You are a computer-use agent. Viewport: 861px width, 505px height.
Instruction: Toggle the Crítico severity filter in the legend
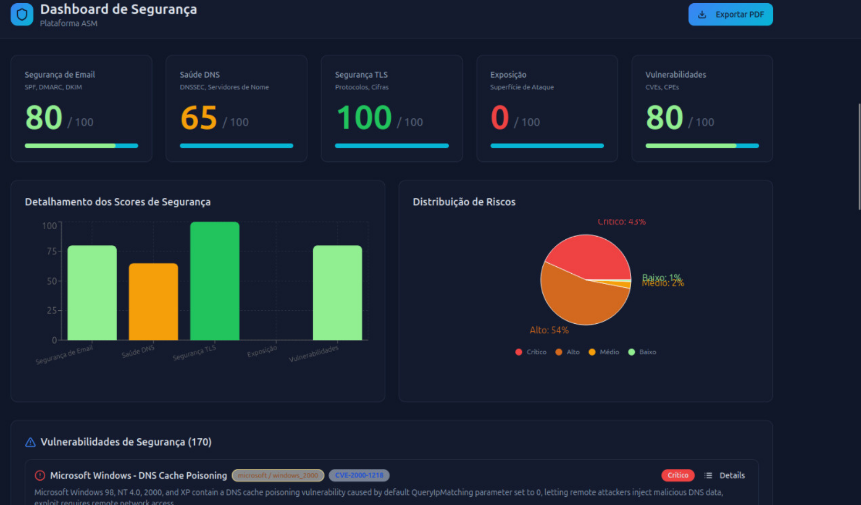coord(530,352)
